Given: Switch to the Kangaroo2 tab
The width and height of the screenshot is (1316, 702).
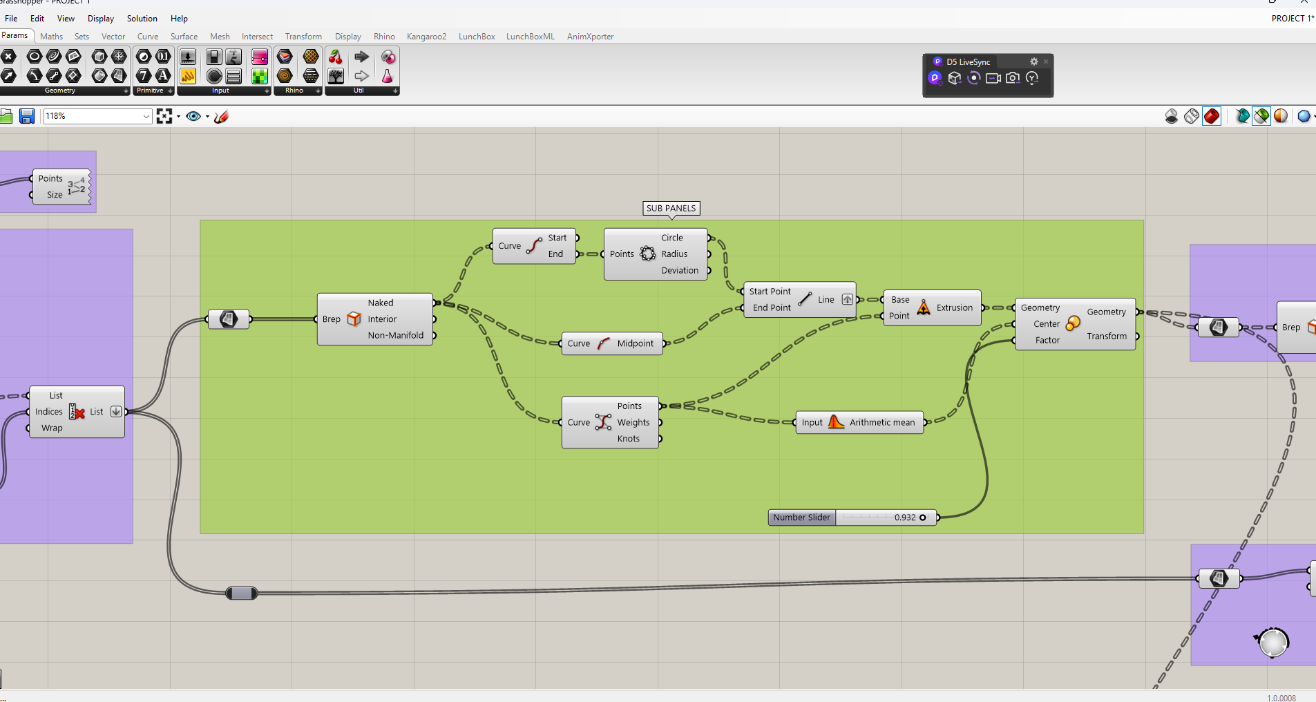Looking at the screenshot, I should pyautogui.click(x=426, y=37).
